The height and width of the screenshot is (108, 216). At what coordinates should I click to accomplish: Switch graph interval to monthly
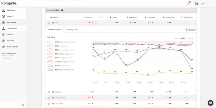point(190,38)
